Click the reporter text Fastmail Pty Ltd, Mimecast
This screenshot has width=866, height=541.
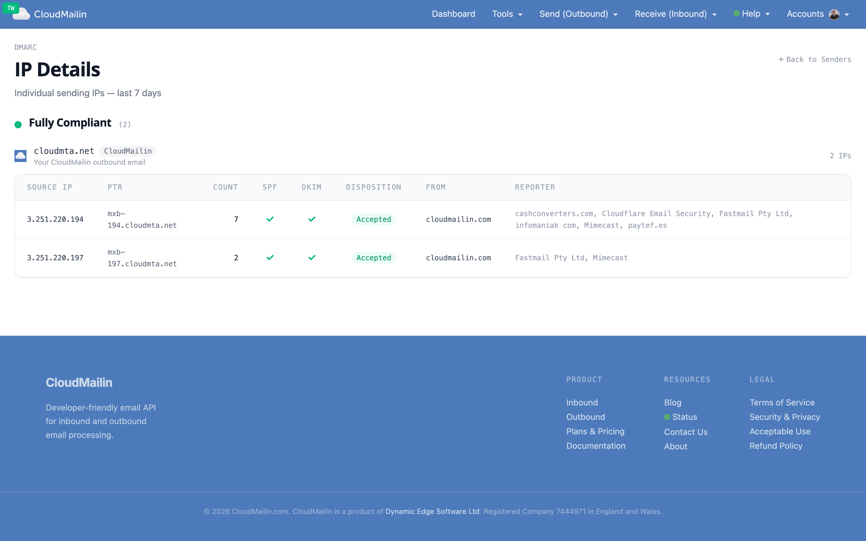(x=572, y=258)
